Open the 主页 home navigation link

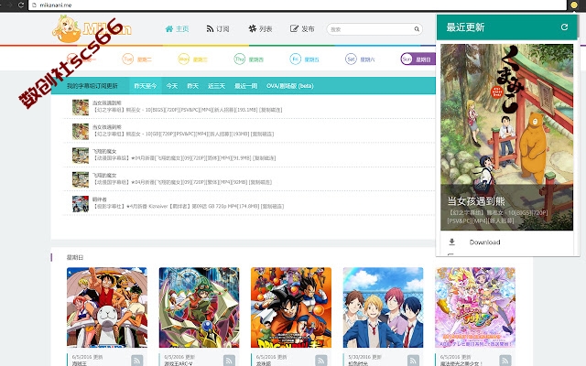click(x=177, y=28)
